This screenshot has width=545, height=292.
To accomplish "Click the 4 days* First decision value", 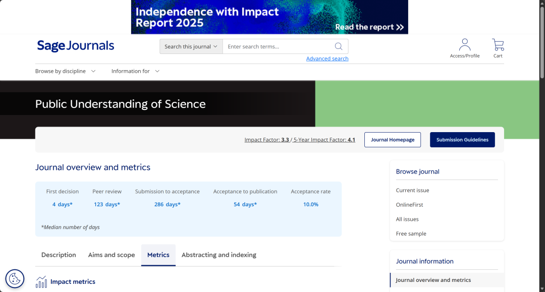I will point(62,205).
